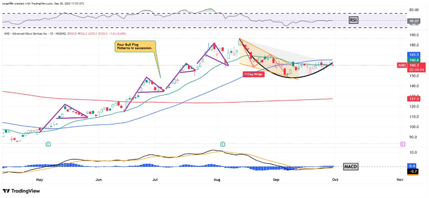Select the RSI indicator label box
The image size is (429, 198).
coord(353,20)
